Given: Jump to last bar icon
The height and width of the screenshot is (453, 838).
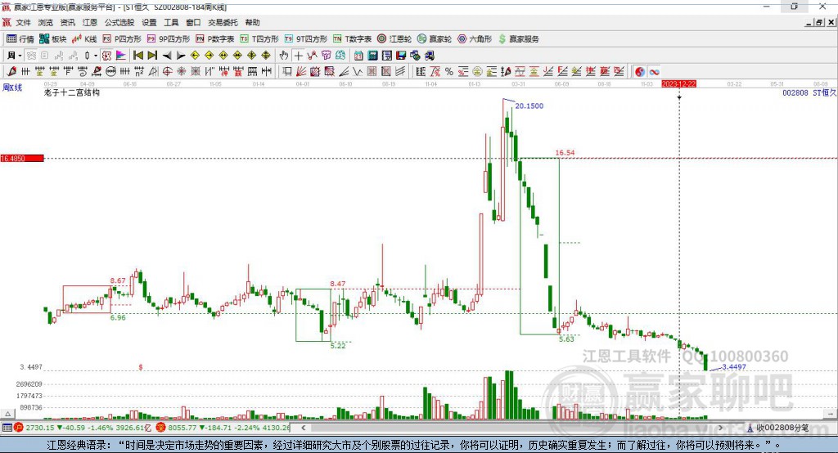Looking at the screenshot, I should click(x=152, y=56).
